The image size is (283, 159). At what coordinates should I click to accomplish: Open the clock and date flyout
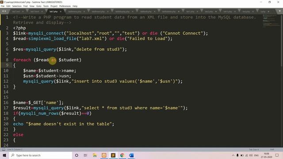pos(266,155)
